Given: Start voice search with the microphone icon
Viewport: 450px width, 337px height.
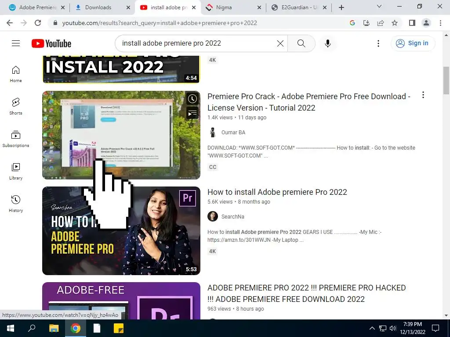Looking at the screenshot, I should (x=328, y=43).
